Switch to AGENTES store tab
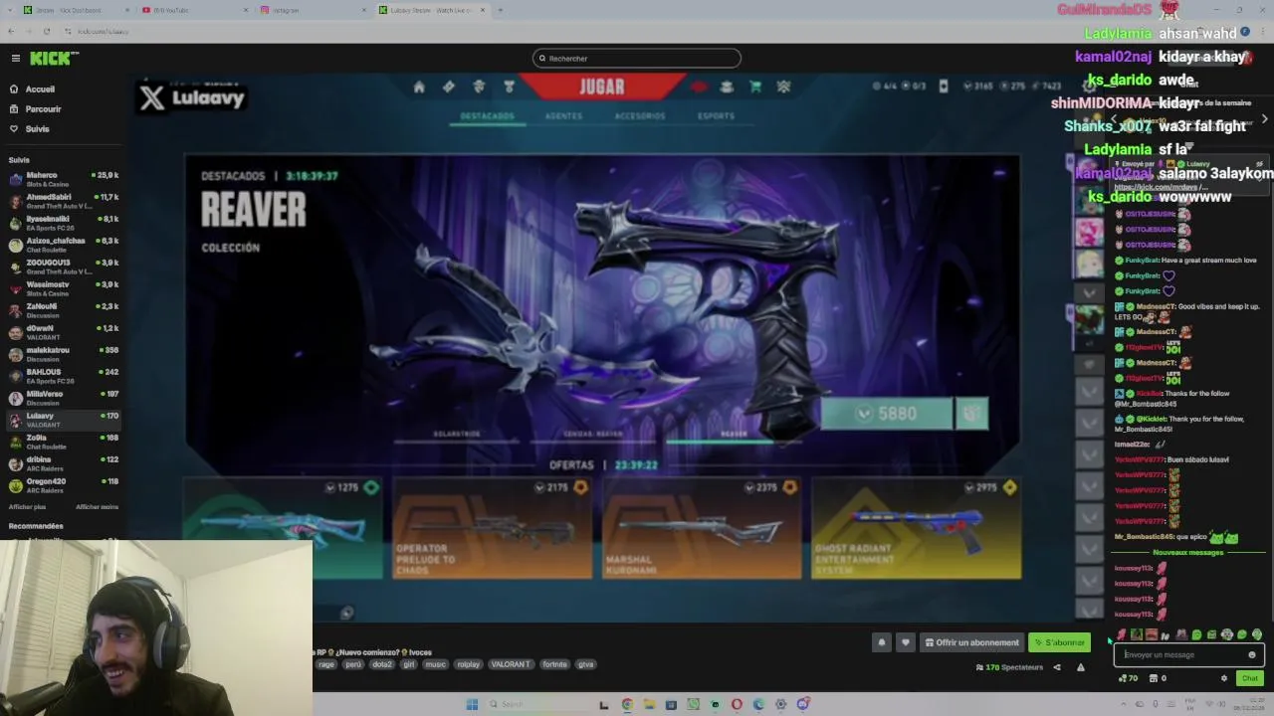 point(563,116)
